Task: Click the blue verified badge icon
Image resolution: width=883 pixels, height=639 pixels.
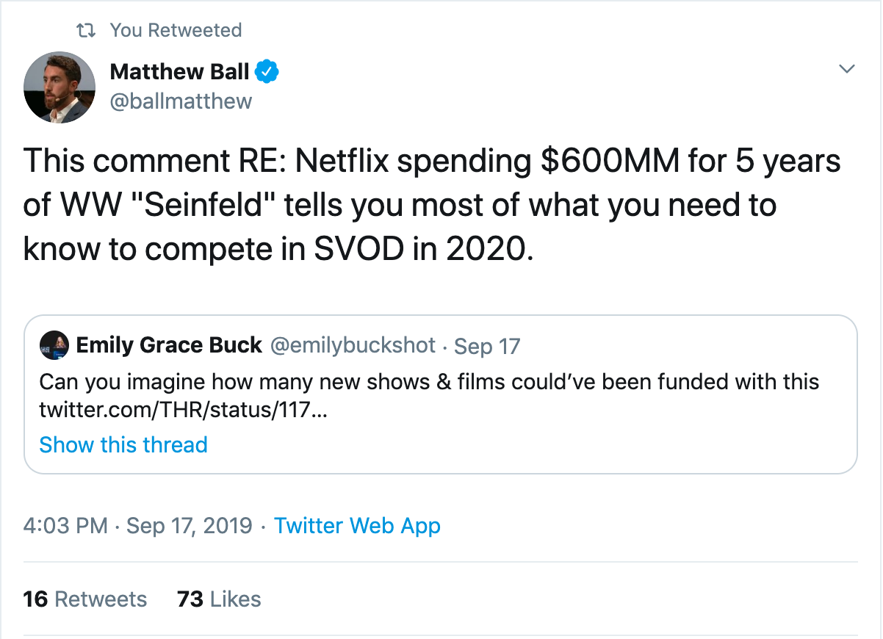Action: (x=266, y=72)
